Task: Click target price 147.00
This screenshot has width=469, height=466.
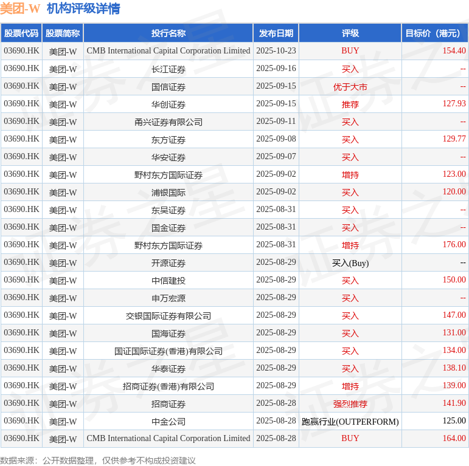Action: coord(454,315)
